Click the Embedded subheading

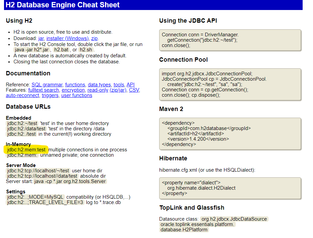pyautogui.click(x=18, y=118)
